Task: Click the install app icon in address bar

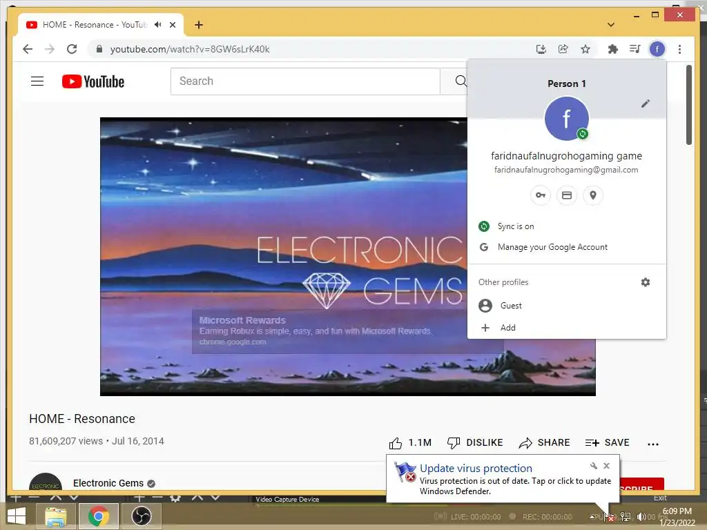Action: point(541,49)
